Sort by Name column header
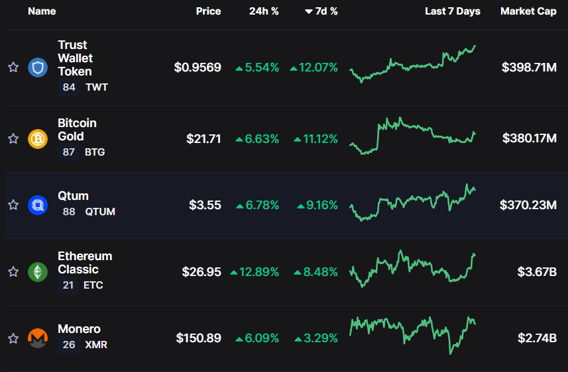Viewport: 568px width, 372px height. [x=42, y=11]
